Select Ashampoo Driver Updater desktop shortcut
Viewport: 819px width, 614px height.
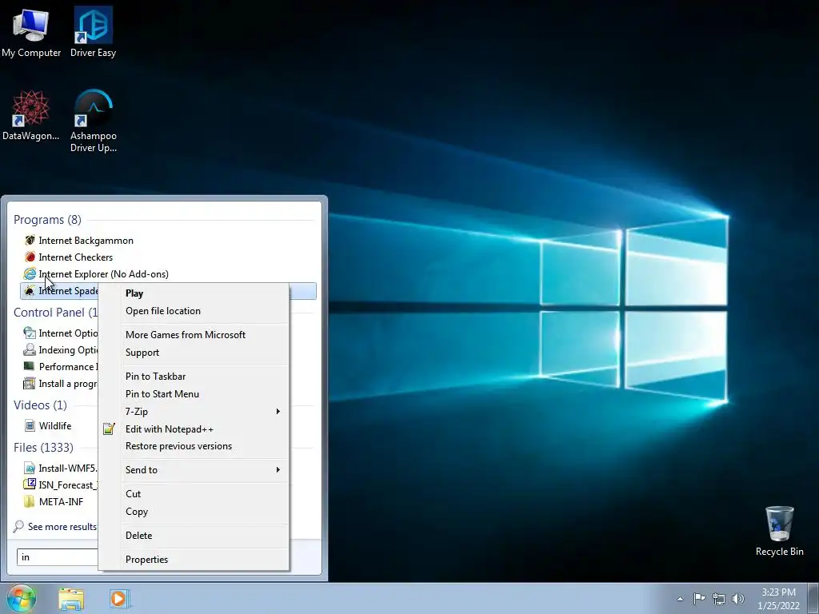tap(93, 122)
